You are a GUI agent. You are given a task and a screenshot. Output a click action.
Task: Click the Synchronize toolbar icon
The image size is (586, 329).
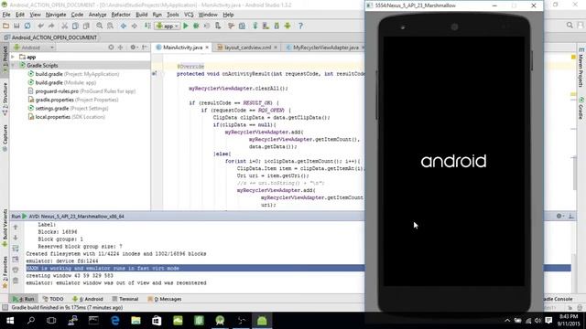(x=27, y=26)
